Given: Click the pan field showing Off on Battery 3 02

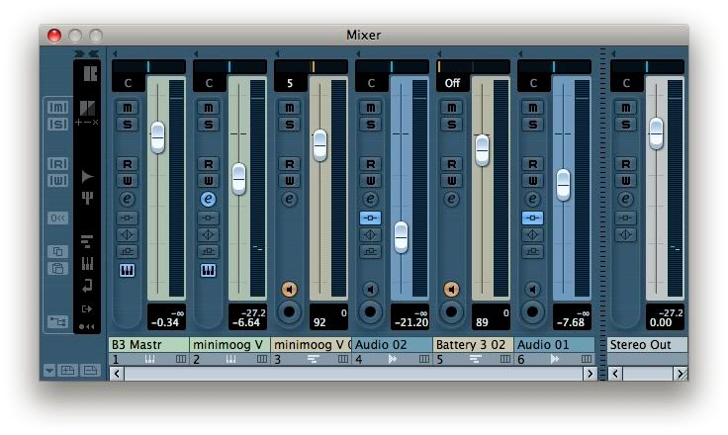Looking at the screenshot, I should point(452,83).
